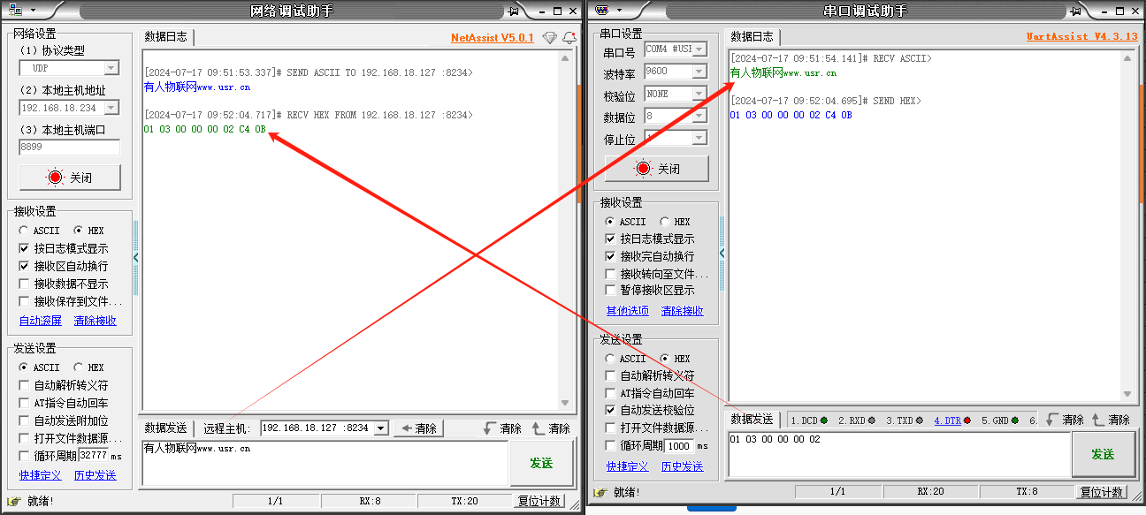Open the NetAssist app menu icon in the title bar
The height and width of the screenshot is (515, 1146).
[14, 11]
